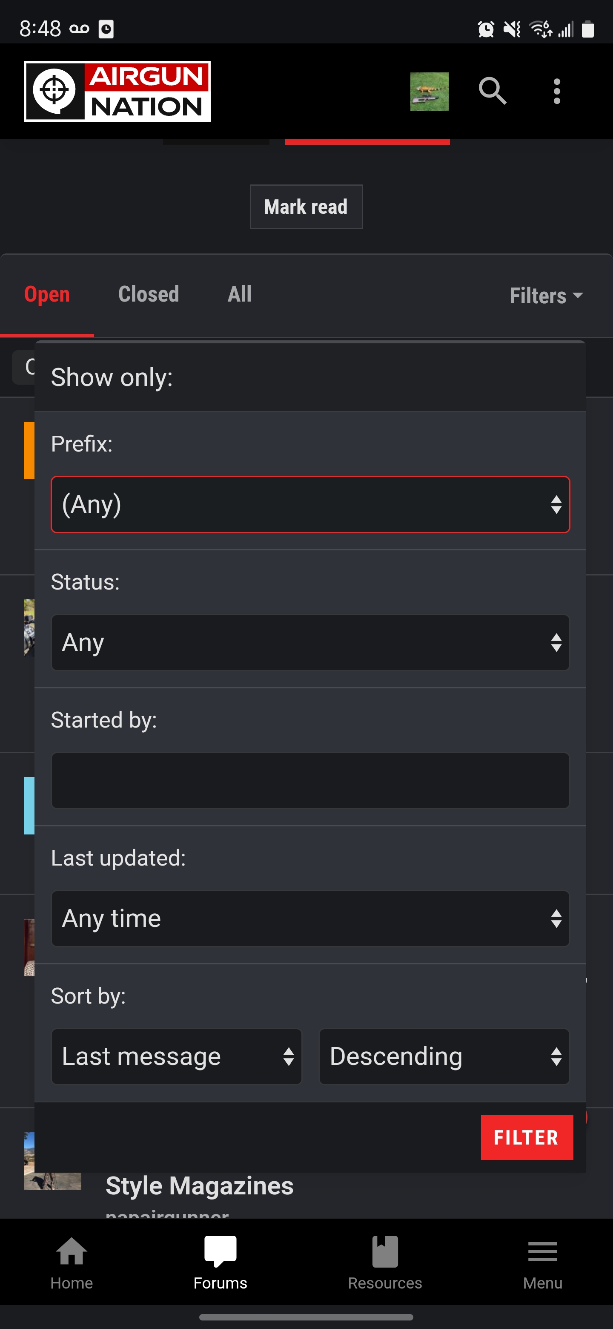This screenshot has width=613, height=1329.
Task: Tap the search magnifier icon
Action: pyautogui.click(x=493, y=91)
